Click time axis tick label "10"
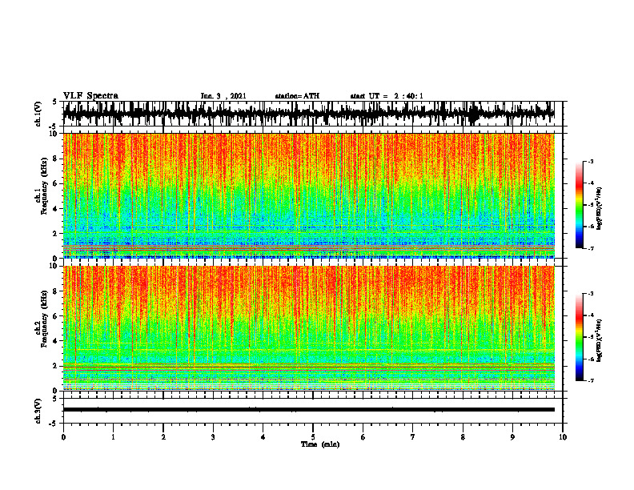The width and height of the screenshot is (634, 490). point(563,437)
